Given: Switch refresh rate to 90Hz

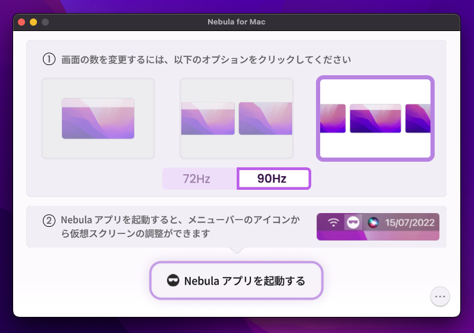Looking at the screenshot, I should (x=274, y=179).
